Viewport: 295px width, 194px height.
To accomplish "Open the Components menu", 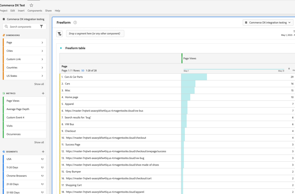I will pyautogui.click(x=35, y=11).
